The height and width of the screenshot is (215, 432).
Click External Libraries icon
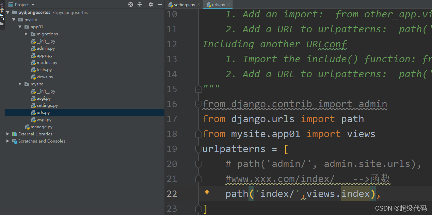point(15,134)
